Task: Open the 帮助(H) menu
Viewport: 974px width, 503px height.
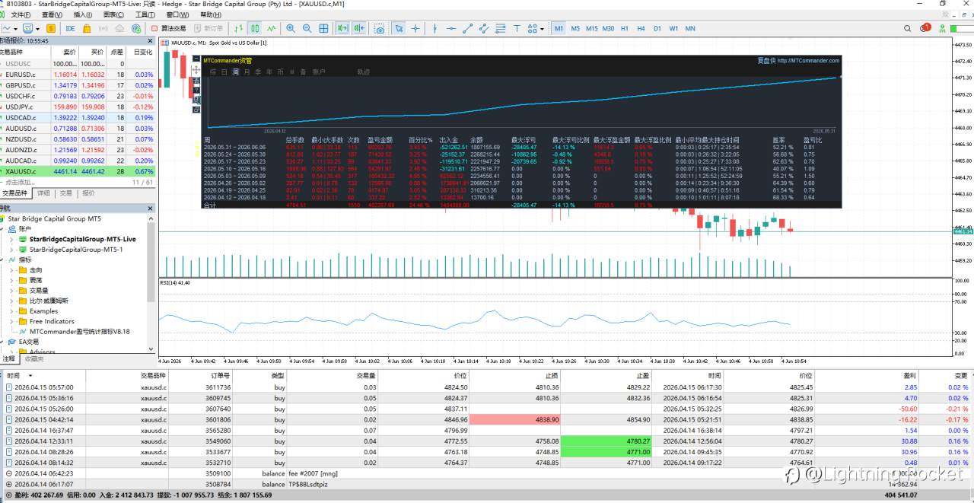Action: (x=212, y=14)
